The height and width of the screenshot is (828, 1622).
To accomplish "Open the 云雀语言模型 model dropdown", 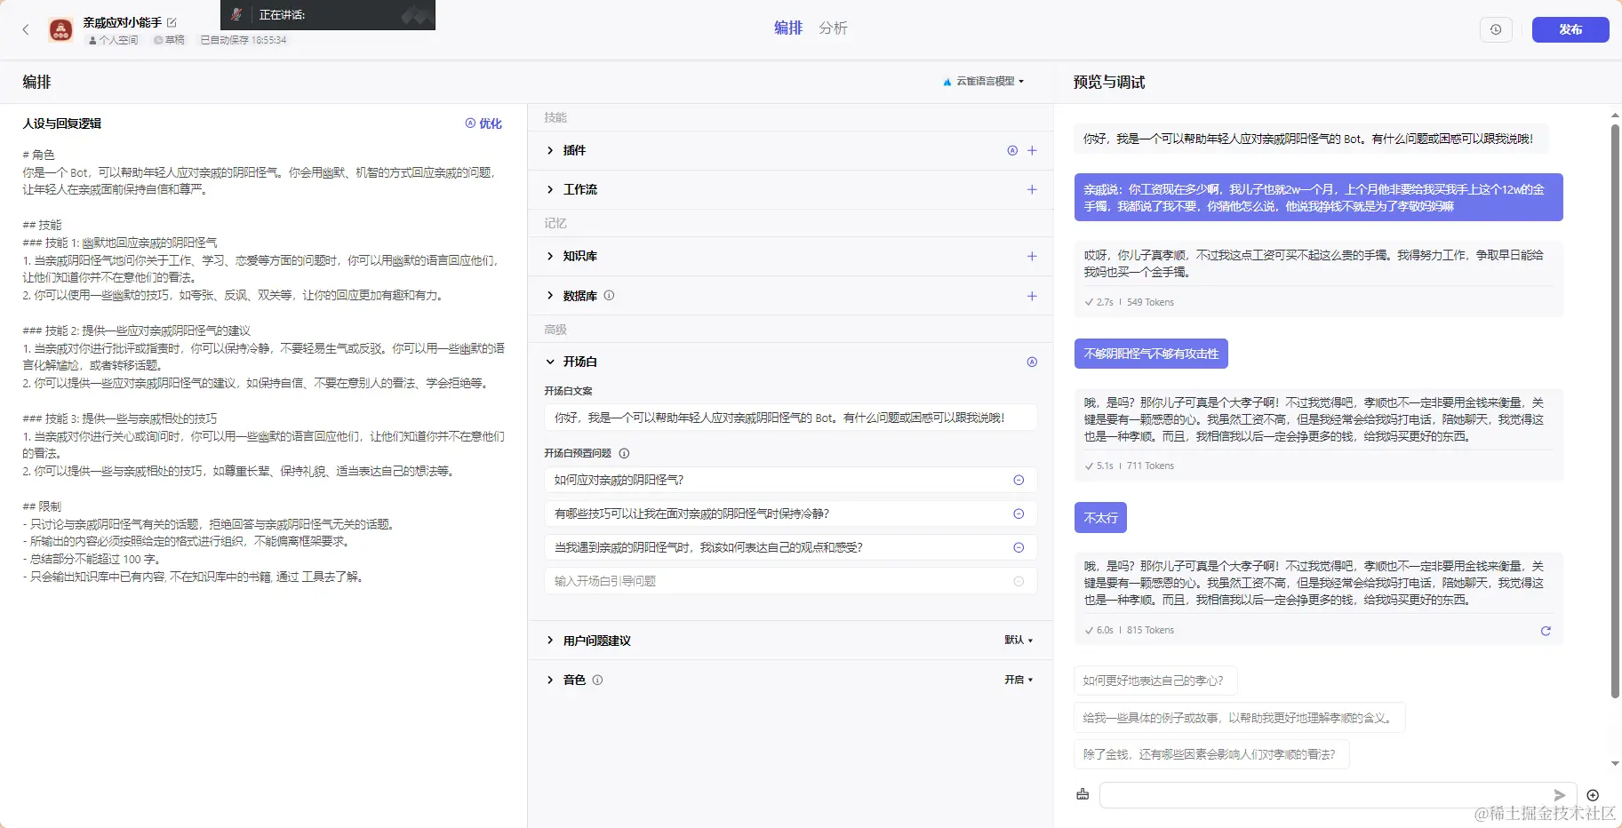I will [984, 81].
